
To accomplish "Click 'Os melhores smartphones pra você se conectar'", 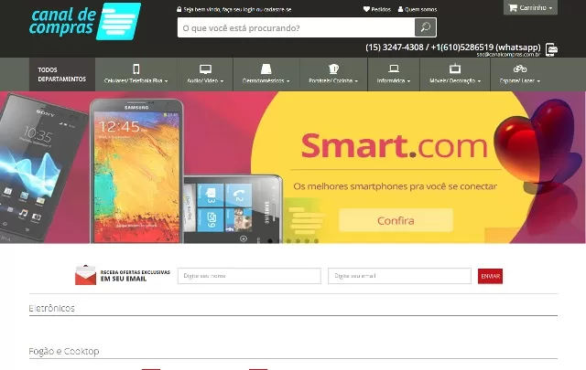I will [x=395, y=186].
